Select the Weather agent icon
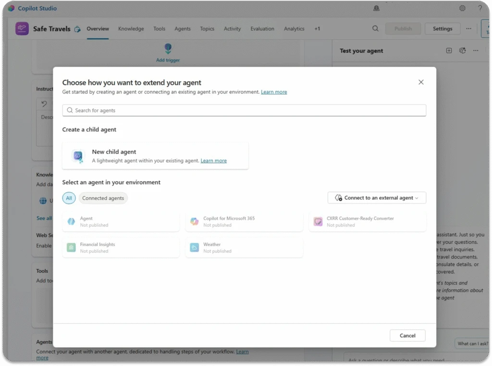 (x=194, y=248)
